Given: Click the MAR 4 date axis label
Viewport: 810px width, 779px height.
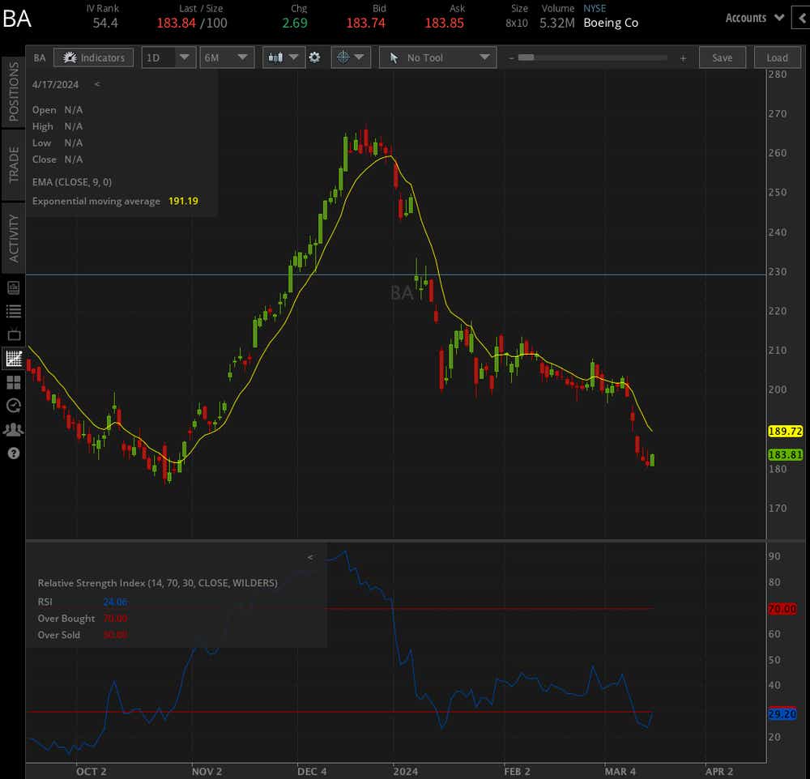Looking at the screenshot, I should 620,771.
